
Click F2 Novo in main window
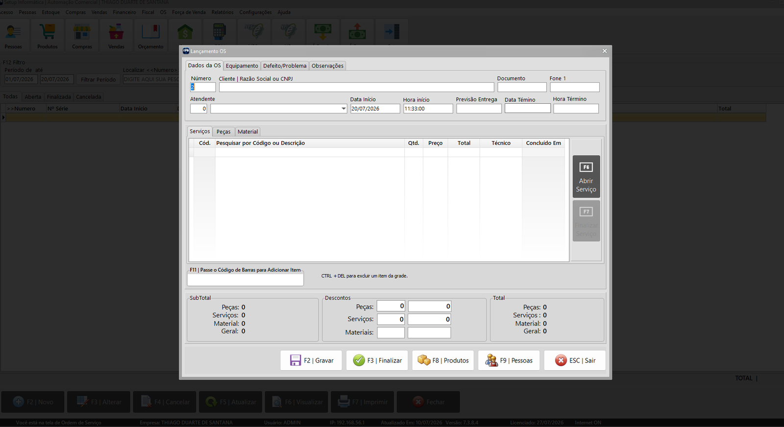pyautogui.click(x=33, y=402)
